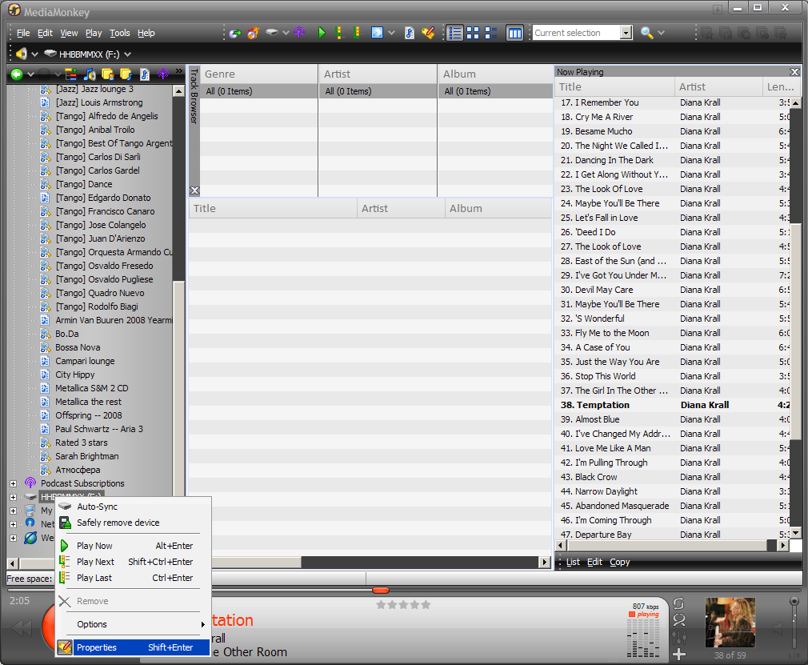
Task: Toggle repeat playback in player
Action: point(678,603)
